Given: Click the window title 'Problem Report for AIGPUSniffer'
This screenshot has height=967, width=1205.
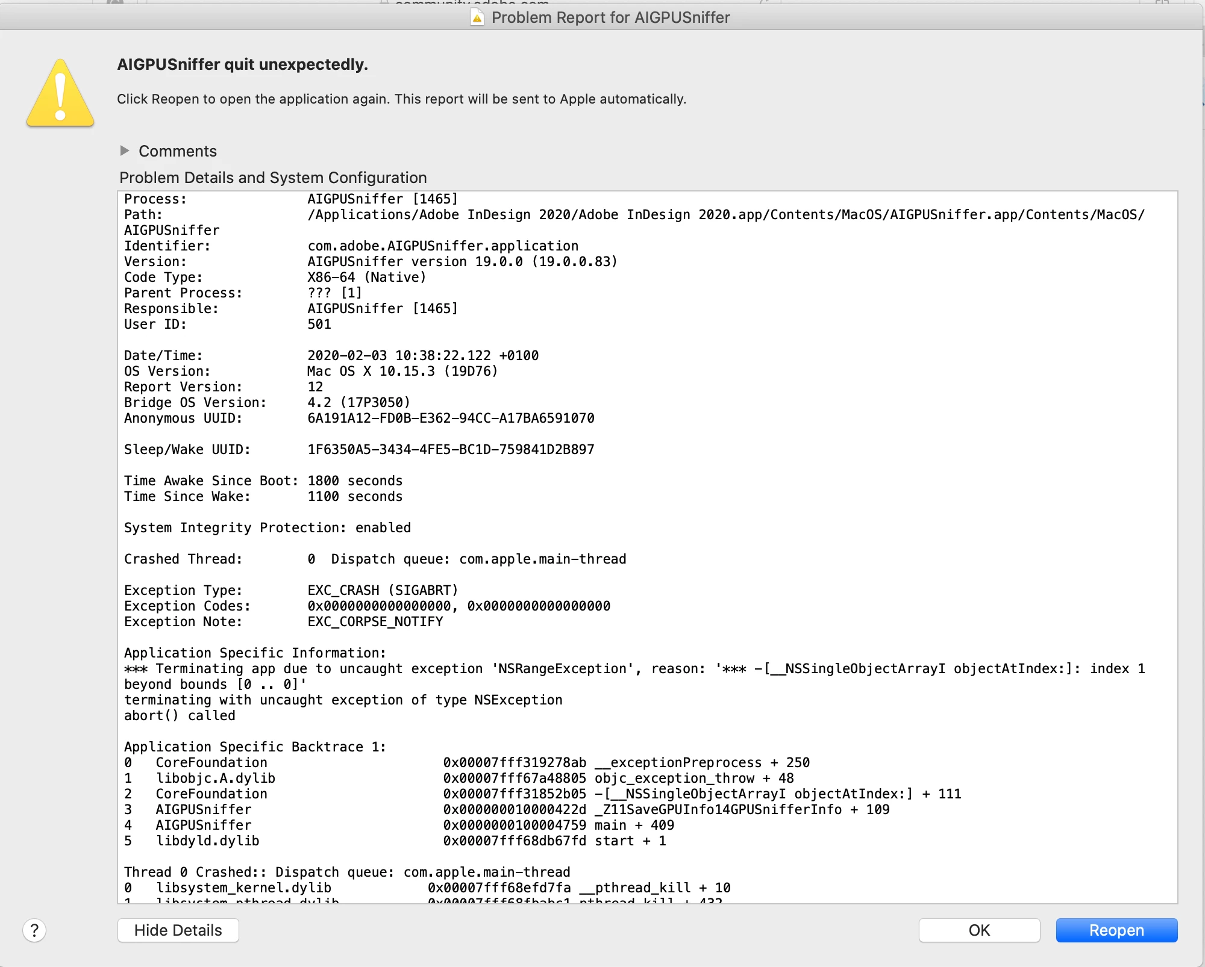Looking at the screenshot, I should [610, 17].
